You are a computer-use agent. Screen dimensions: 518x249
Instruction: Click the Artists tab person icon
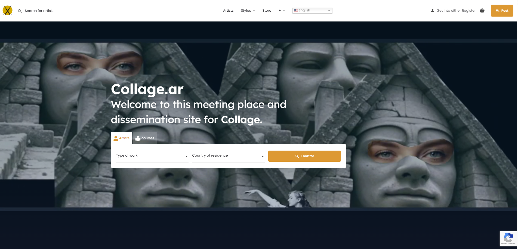coord(116,138)
